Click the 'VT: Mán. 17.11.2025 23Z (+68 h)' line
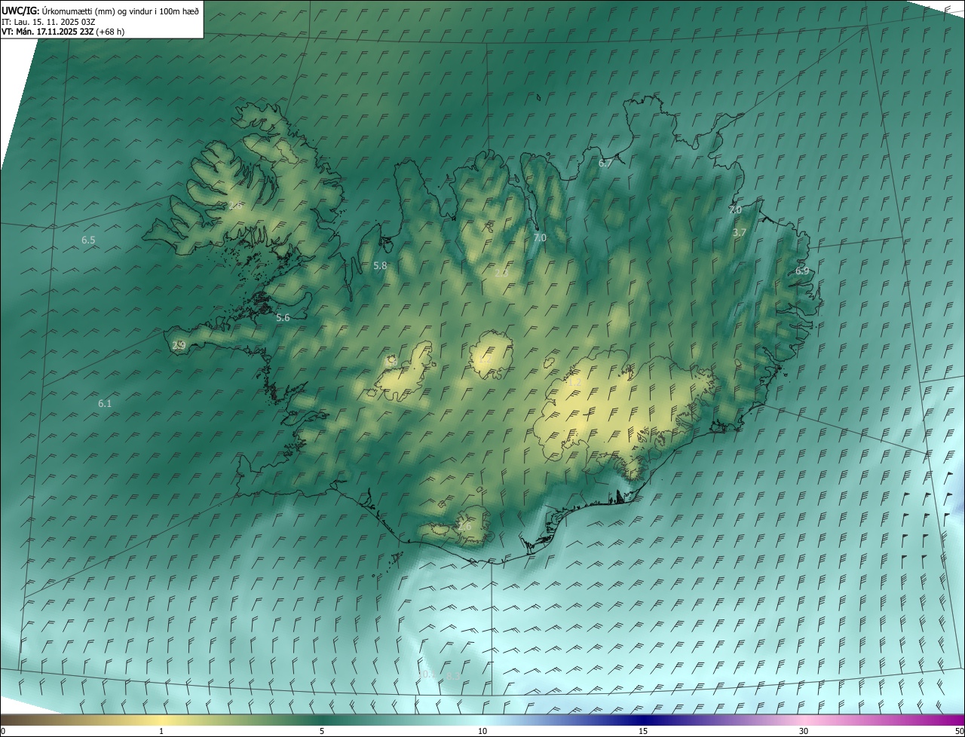Image resolution: width=965 pixels, height=737 pixels. click(x=63, y=32)
